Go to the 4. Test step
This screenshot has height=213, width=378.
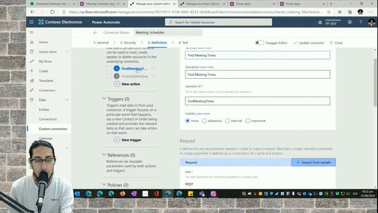(183, 43)
